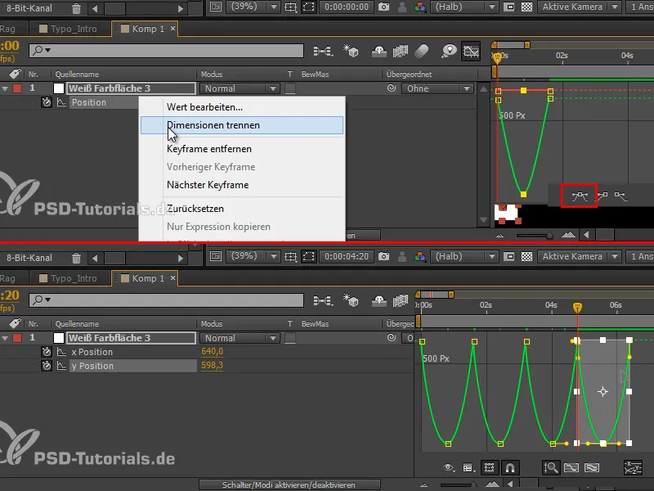
Task: Choose 'Nächster Keyframe' from the context menu
Action: (x=241, y=185)
